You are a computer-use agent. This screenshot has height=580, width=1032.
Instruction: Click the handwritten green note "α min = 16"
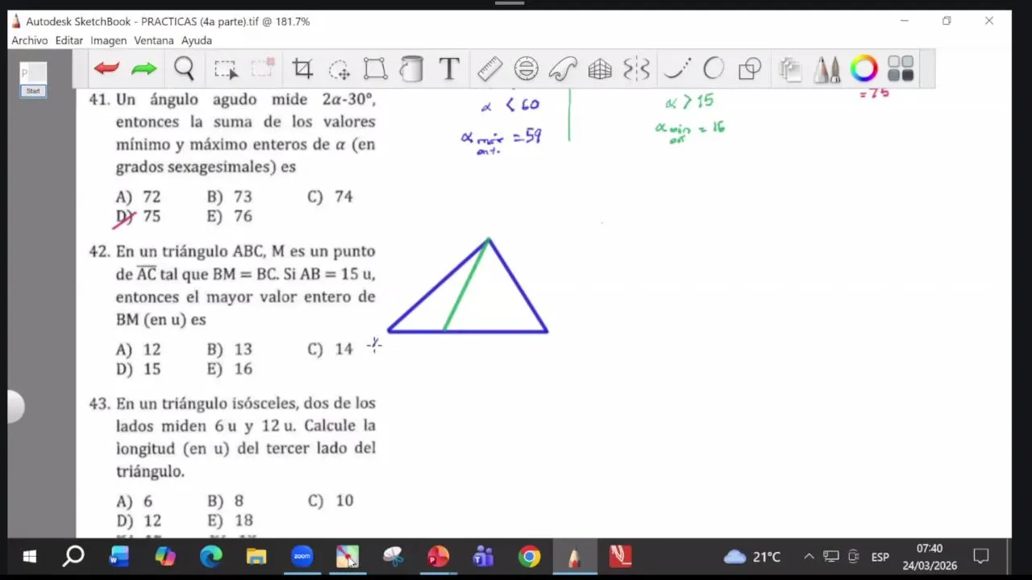(689, 132)
